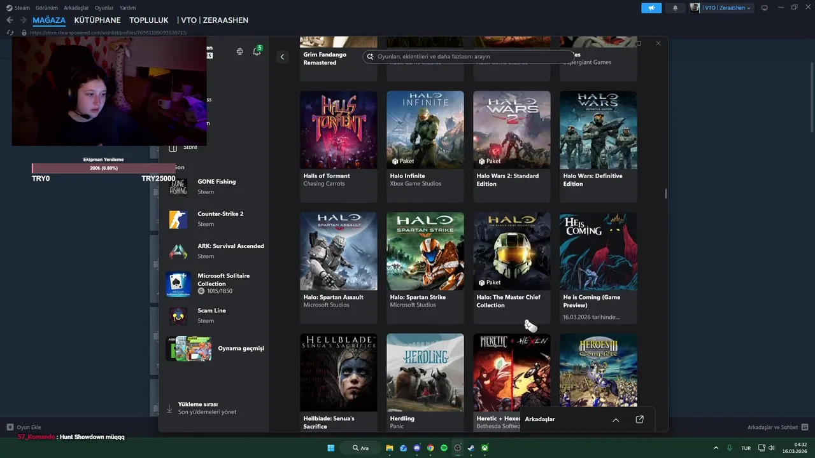Close the Xbox app window

click(x=658, y=43)
